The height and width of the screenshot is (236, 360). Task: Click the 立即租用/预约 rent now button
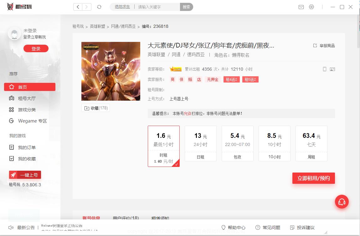(x=313, y=178)
